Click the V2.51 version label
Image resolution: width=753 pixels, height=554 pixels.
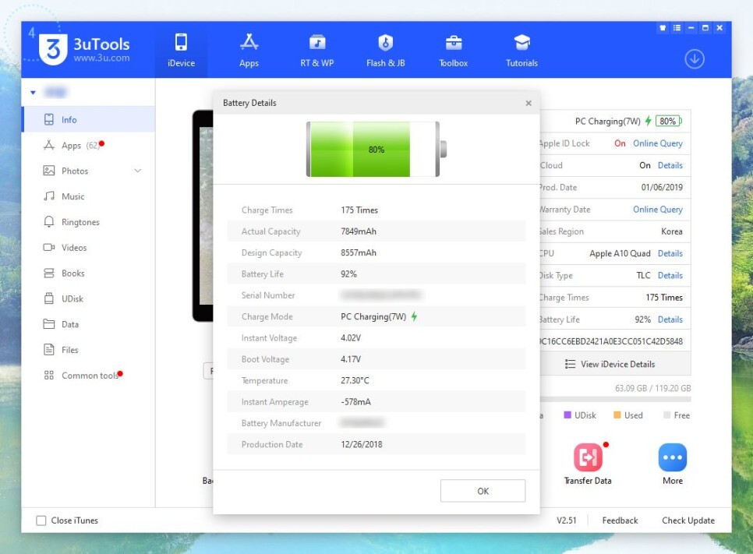tap(566, 520)
